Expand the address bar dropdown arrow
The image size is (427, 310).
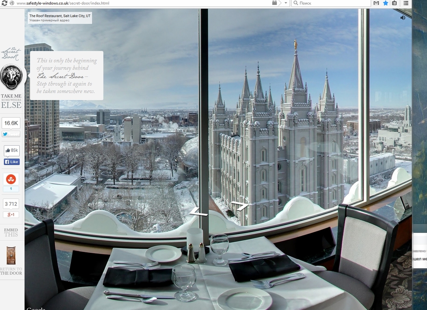coord(286,3)
